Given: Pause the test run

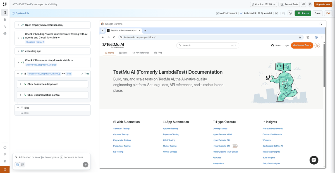Looking at the screenshot, I should (303, 13).
